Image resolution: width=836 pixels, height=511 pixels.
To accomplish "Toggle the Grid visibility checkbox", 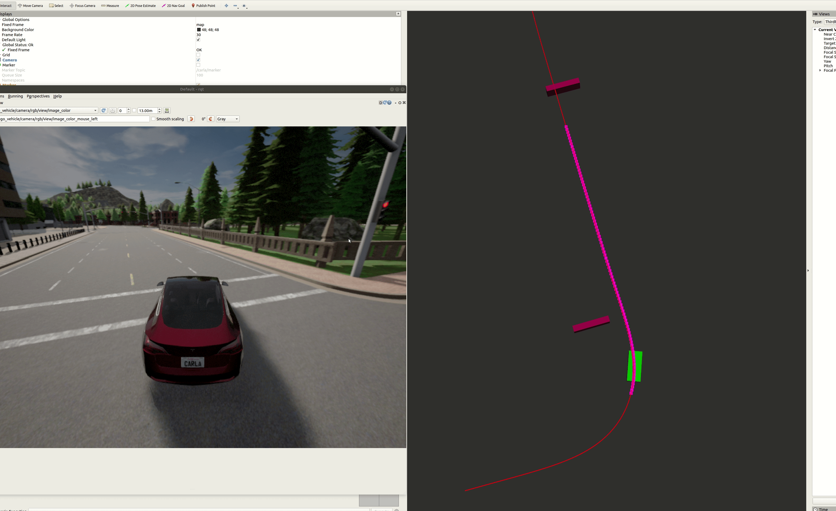I will click(x=198, y=55).
